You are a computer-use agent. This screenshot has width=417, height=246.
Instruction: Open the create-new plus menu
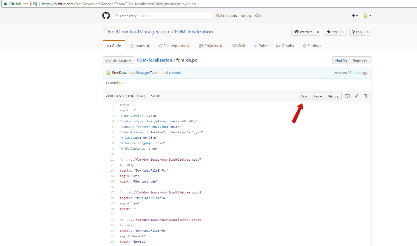[355, 16]
